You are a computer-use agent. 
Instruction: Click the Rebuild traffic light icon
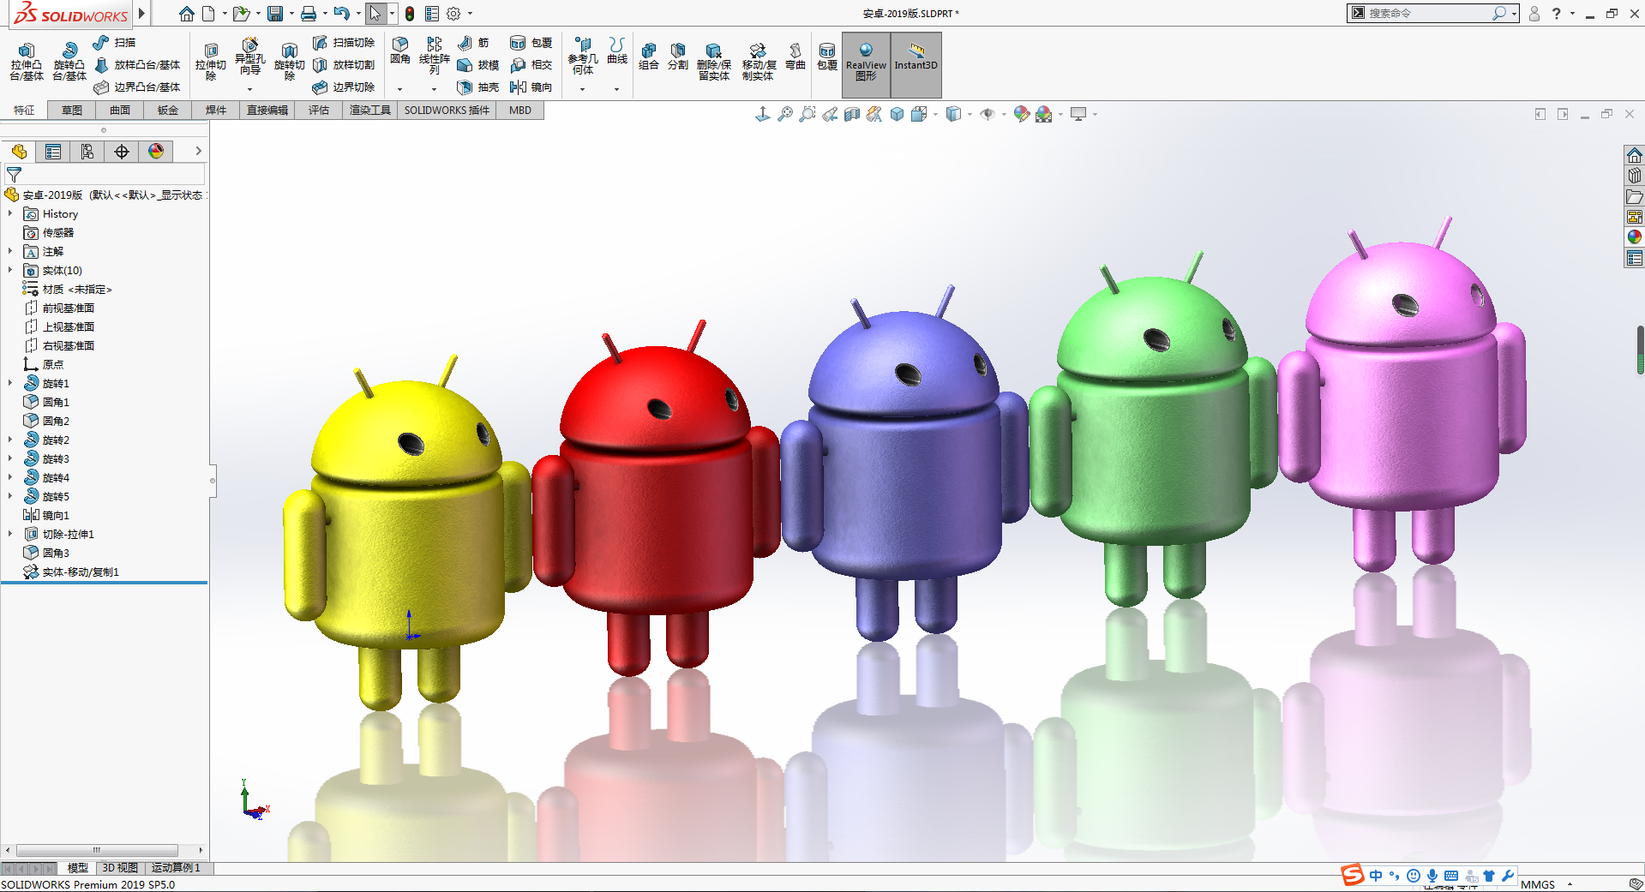410,14
